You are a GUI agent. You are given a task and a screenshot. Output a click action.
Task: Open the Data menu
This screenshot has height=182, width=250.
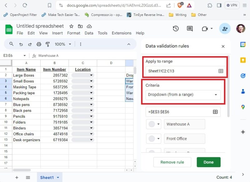tap(89, 33)
